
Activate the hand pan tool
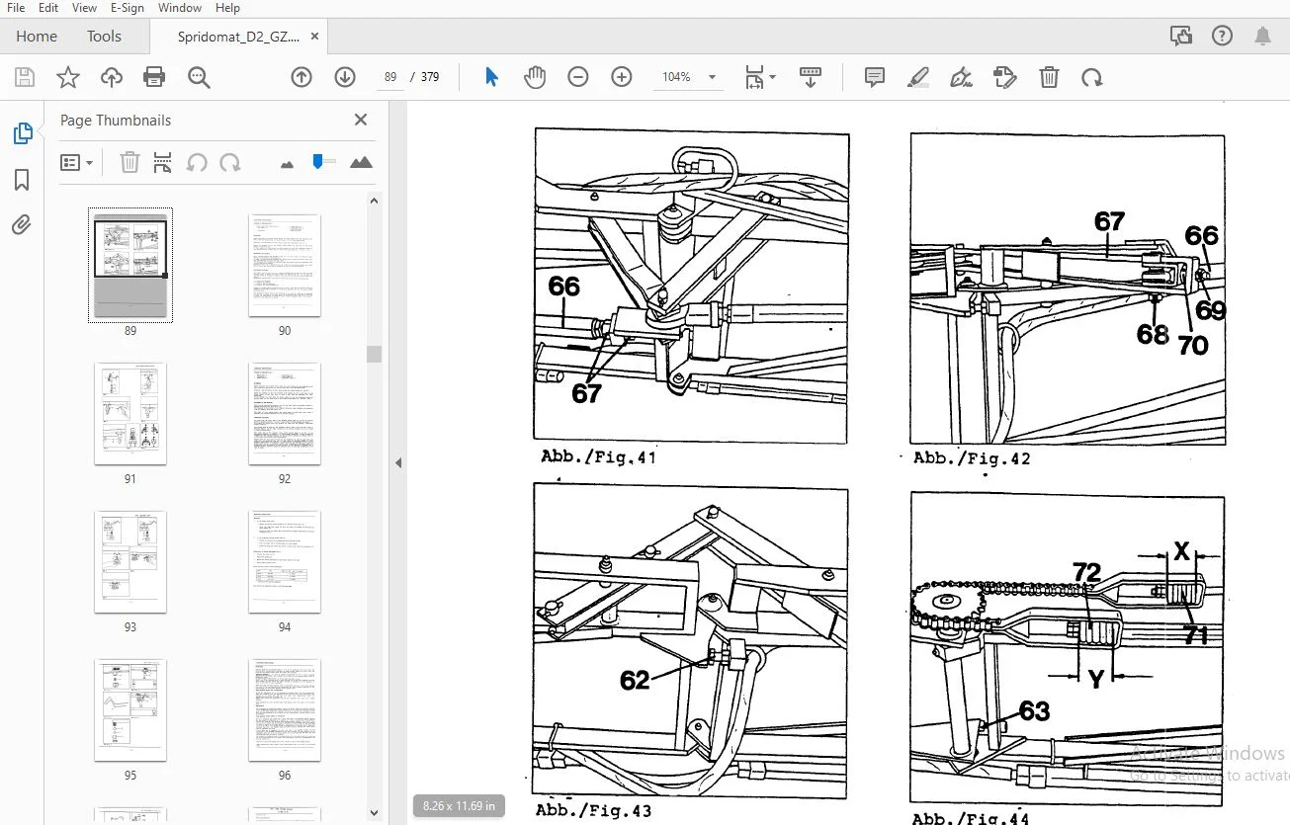point(535,77)
